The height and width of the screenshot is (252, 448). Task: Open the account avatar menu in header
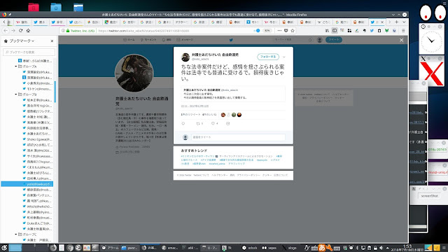(x=320, y=40)
